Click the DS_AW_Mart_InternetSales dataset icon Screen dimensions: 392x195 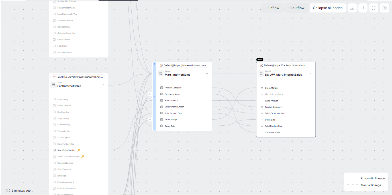(261, 73)
